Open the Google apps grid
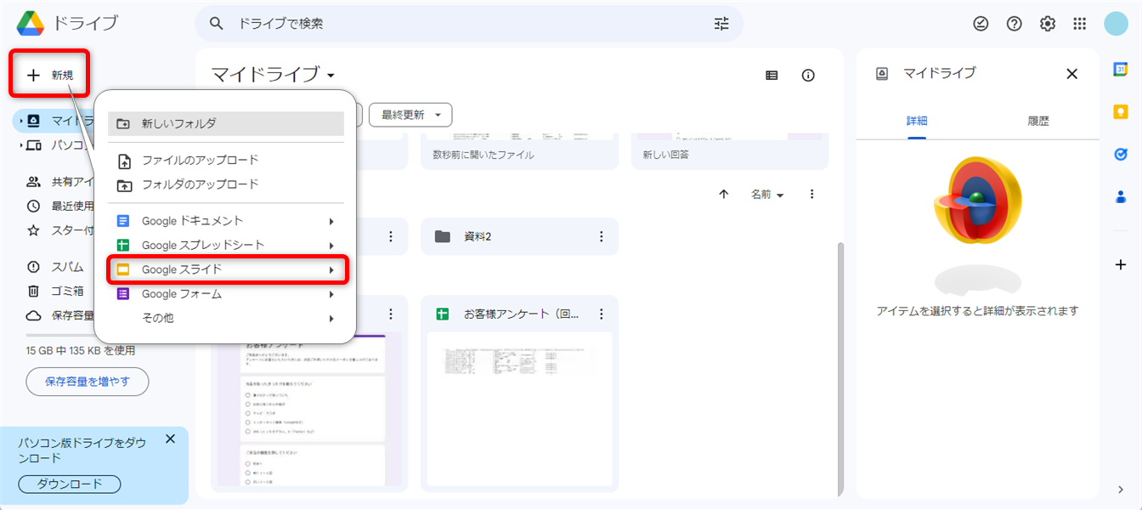 coord(1080,24)
